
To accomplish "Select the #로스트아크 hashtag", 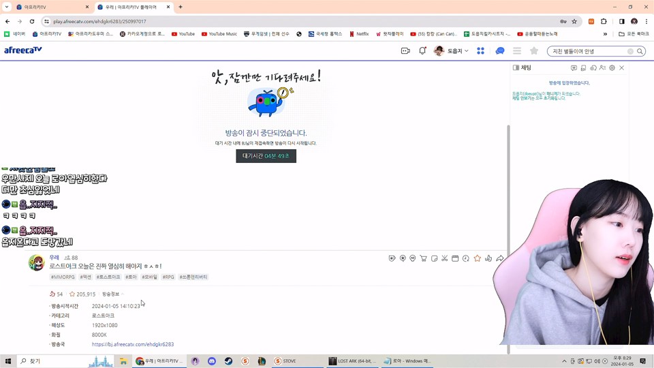I will coord(108,277).
